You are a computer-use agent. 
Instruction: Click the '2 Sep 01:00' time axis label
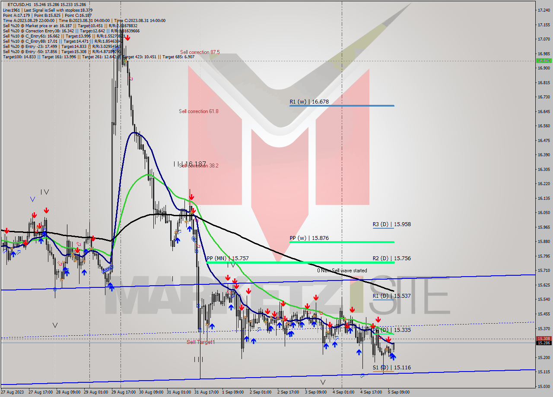(x=261, y=392)
